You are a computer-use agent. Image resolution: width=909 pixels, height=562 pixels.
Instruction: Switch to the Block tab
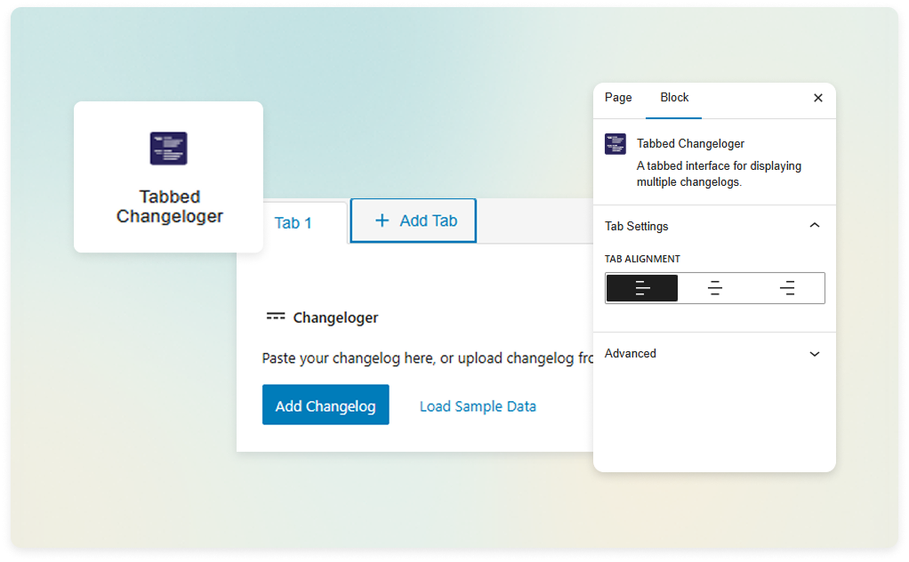click(673, 98)
